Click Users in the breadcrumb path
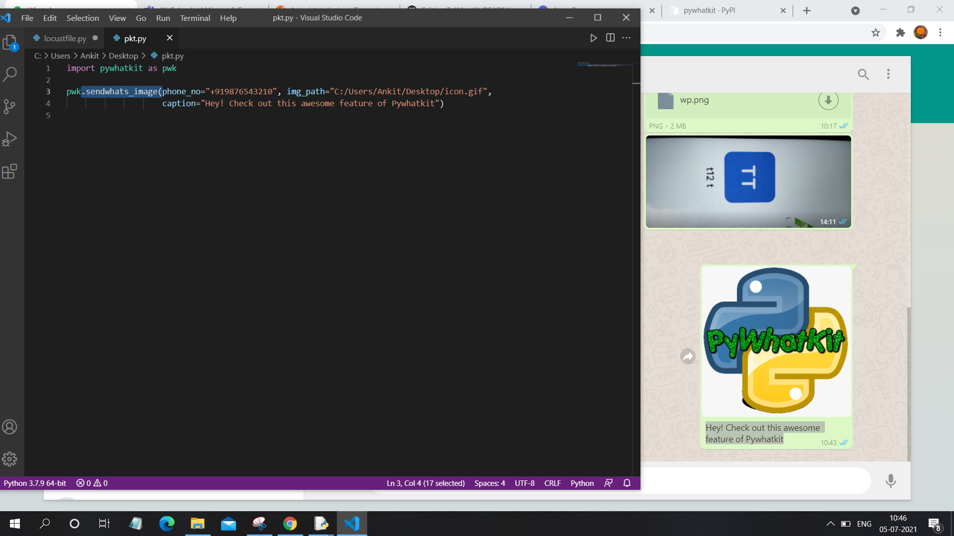Screen dimensions: 954x536 (x=61, y=56)
